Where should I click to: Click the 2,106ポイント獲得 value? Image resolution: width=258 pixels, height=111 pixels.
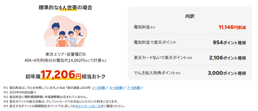[228, 58]
